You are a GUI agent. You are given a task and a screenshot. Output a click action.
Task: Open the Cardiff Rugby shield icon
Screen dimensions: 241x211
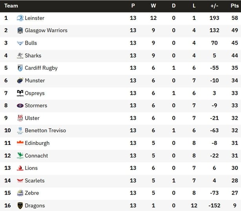coord(20,68)
